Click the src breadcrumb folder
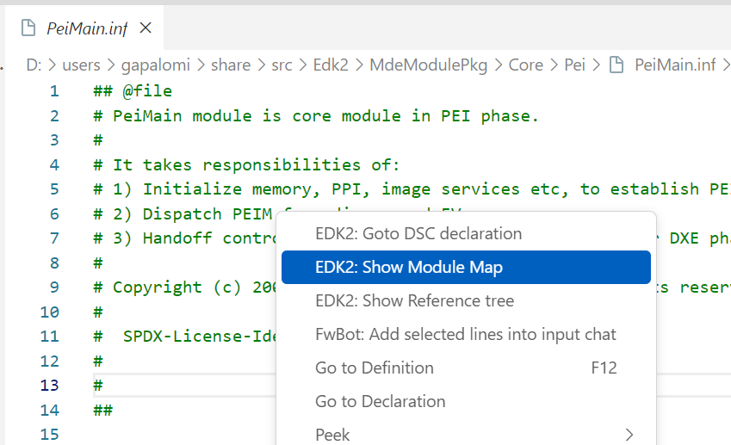Viewport: 731px width, 445px height. click(282, 65)
